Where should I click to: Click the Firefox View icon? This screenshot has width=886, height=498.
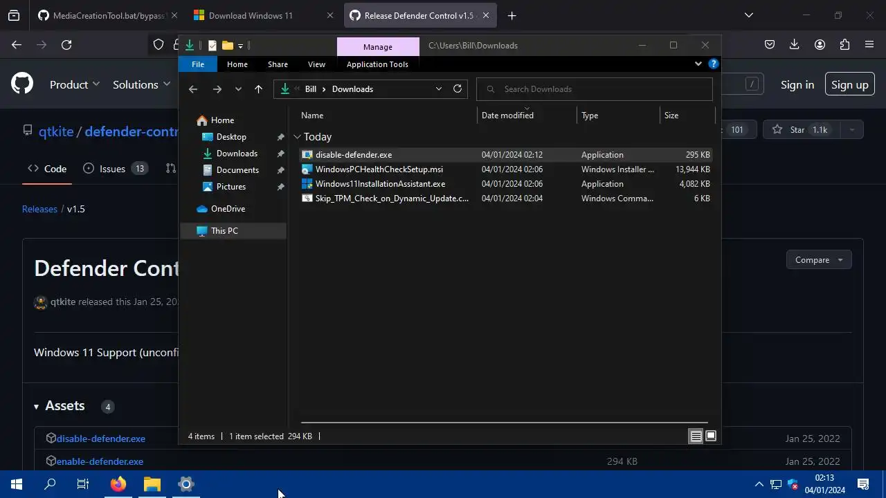tap(14, 15)
